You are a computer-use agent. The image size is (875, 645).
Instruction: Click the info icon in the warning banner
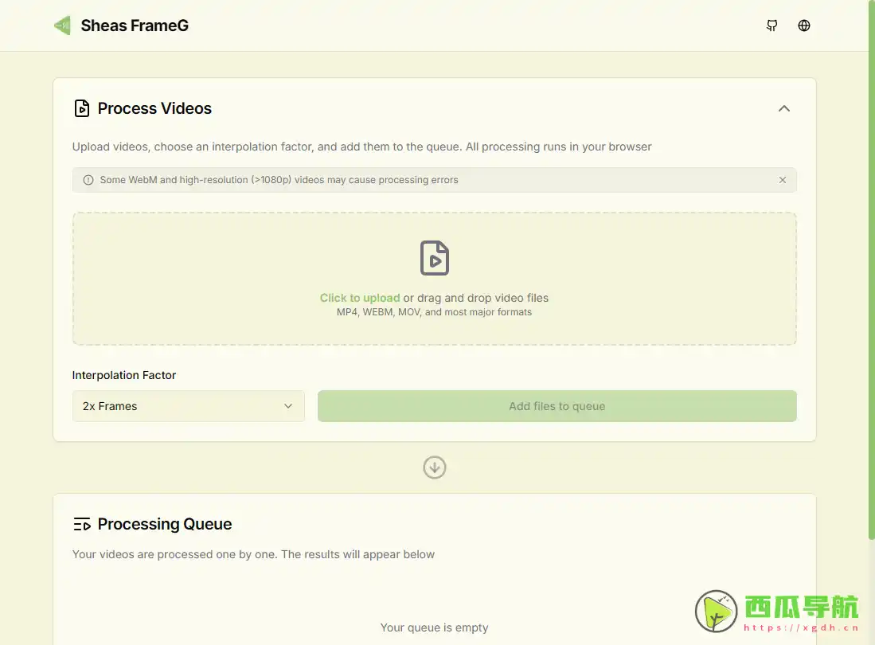(x=88, y=180)
